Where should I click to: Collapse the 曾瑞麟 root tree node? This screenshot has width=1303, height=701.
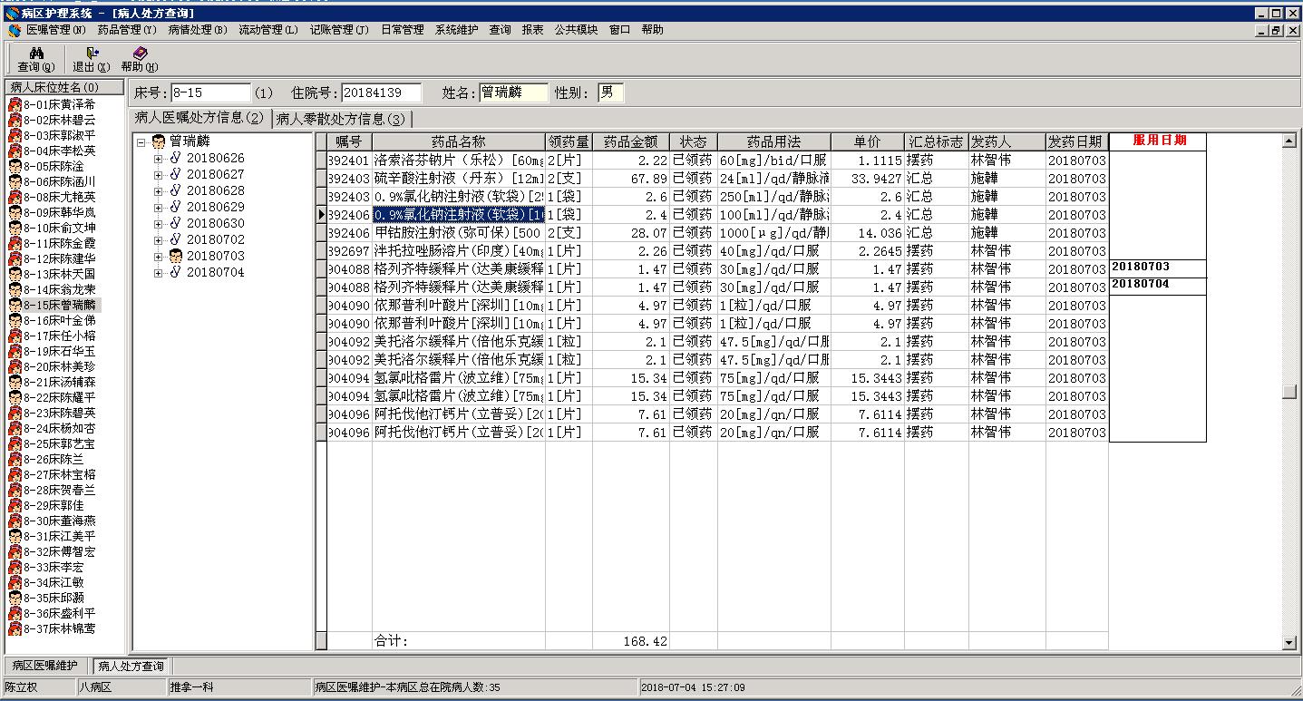141,142
